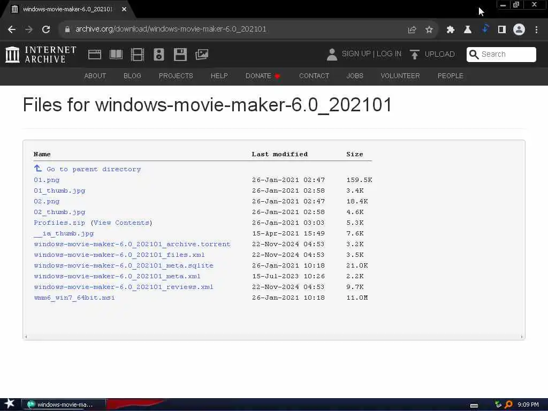The width and height of the screenshot is (548, 411).
Task: Click the parent directory up-arrow icon
Action: (x=38, y=169)
